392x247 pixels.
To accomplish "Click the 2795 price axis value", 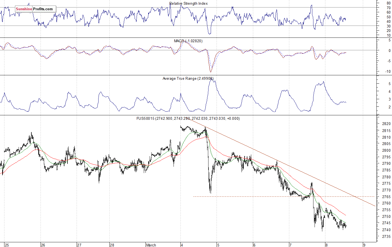I will (x=386, y=157).
